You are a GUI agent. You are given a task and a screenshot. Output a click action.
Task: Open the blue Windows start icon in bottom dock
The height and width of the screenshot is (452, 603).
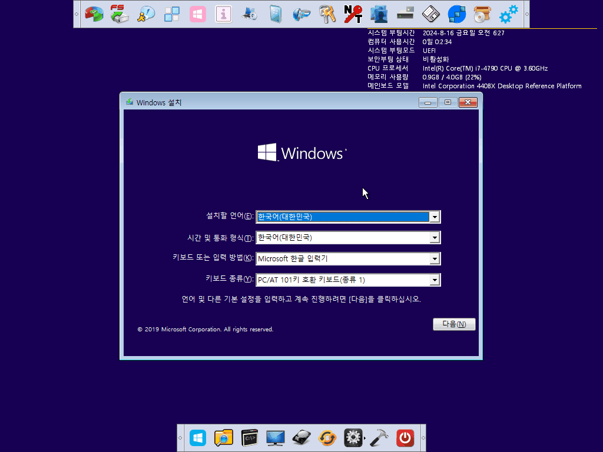pyautogui.click(x=198, y=438)
